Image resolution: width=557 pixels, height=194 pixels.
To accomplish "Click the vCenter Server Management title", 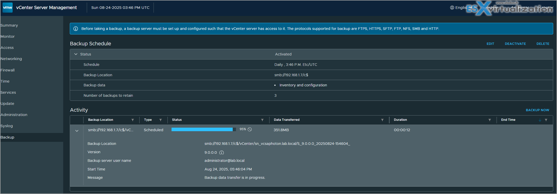I will (46, 8).
